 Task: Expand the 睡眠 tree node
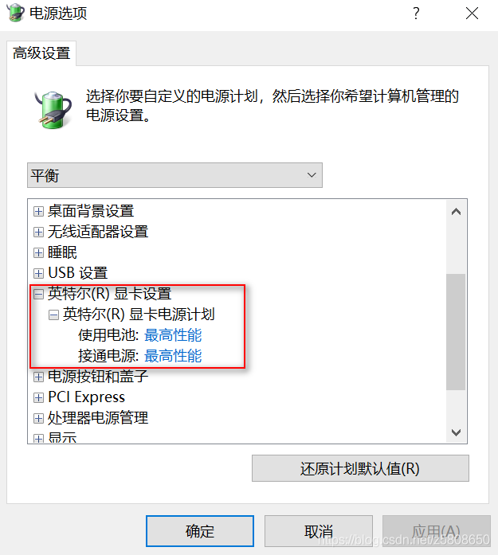point(38,252)
